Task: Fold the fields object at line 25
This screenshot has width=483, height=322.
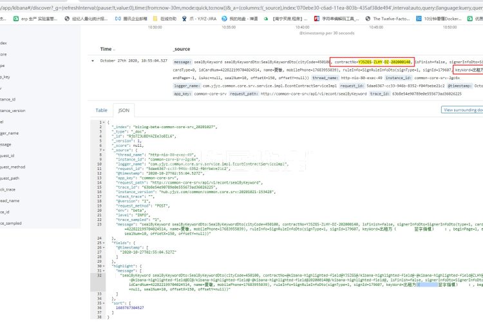Action: click(104, 243)
